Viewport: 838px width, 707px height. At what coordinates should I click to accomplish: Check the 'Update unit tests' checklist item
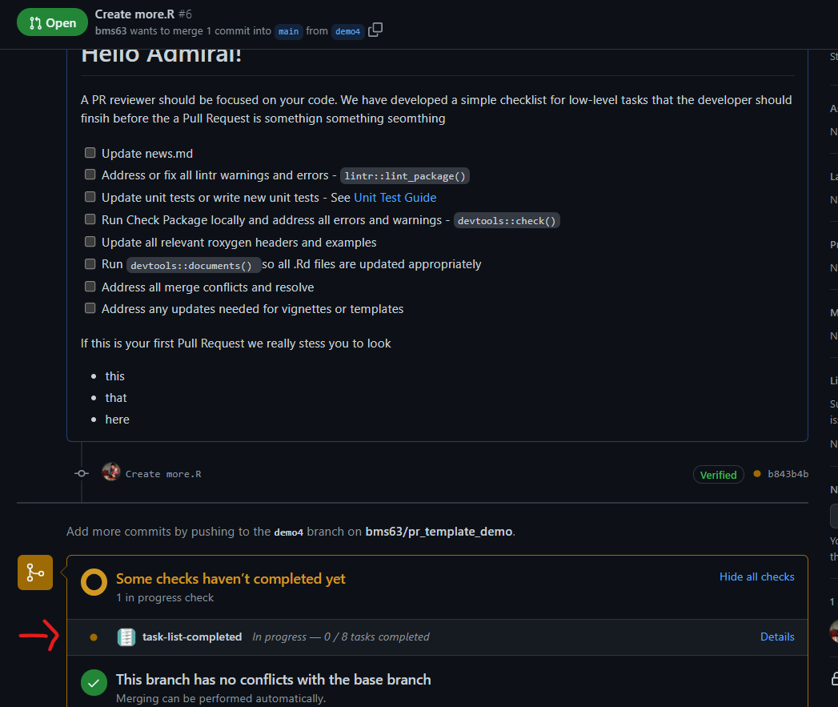pyautogui.click(x=90, y=196)
